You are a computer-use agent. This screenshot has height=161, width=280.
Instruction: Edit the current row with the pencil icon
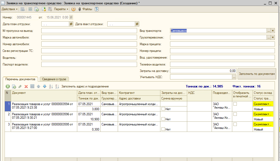20,87
